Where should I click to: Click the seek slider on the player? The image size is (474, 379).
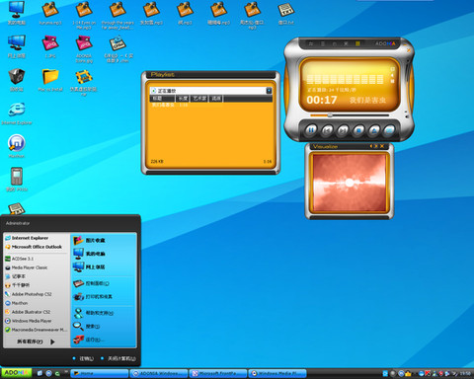point(350,115)
